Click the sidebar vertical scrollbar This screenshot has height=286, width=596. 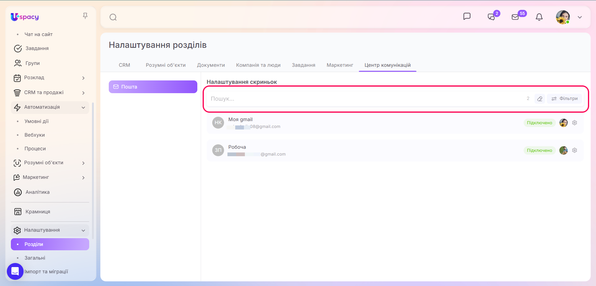[x=93, y=171]
